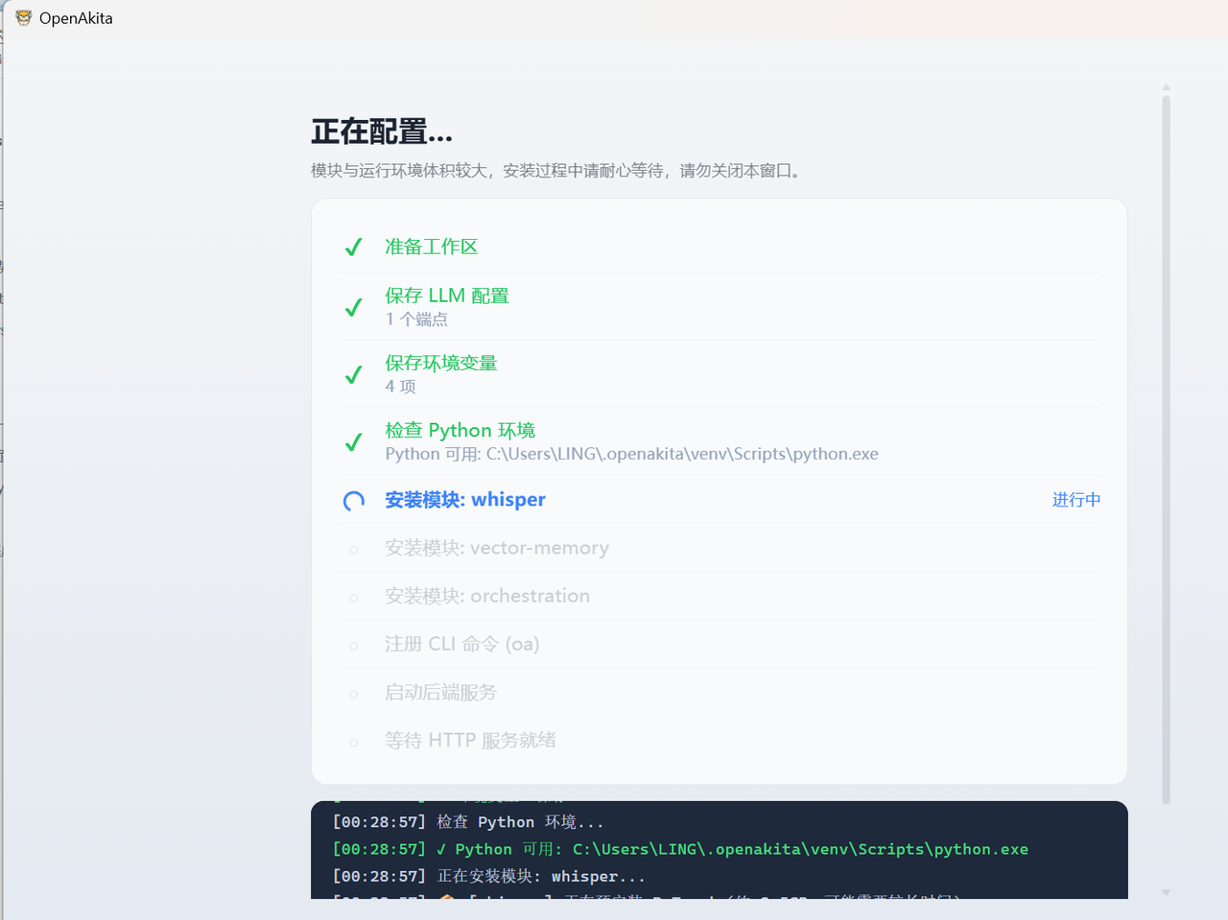
Task: Click the green checkmark beside 准备工作区
Action: (x=353, y=248)
